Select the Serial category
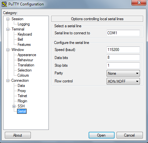The height and width of the screenshot is (143, 148). (22, 111)
